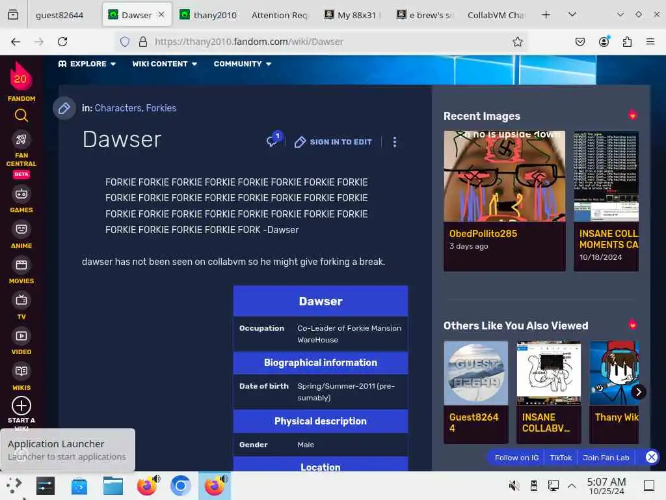Open the Pocket save icon
This screenshot has width=666, height=500.
tap(579, 42)
